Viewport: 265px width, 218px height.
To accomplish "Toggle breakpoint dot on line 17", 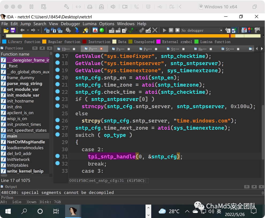I will point(58,55).
